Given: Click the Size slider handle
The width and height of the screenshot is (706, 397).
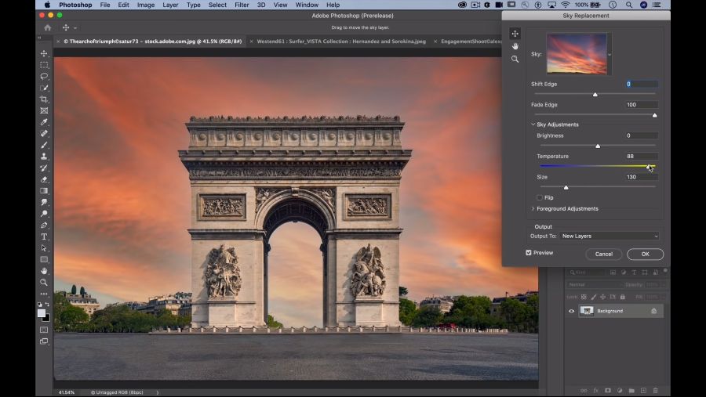Looking at the screenshot, I should (x=566, y=187).
